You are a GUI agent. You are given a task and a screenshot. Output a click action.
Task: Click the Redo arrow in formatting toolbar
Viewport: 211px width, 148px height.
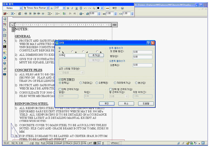89,8
